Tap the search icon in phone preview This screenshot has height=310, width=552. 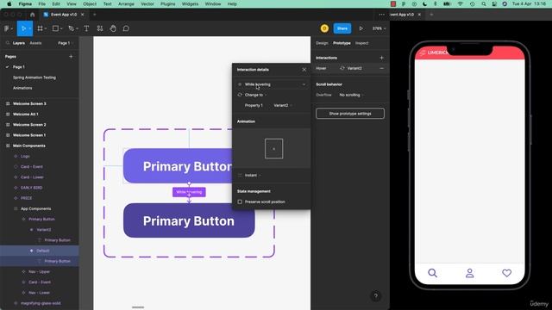click(432, 273)
